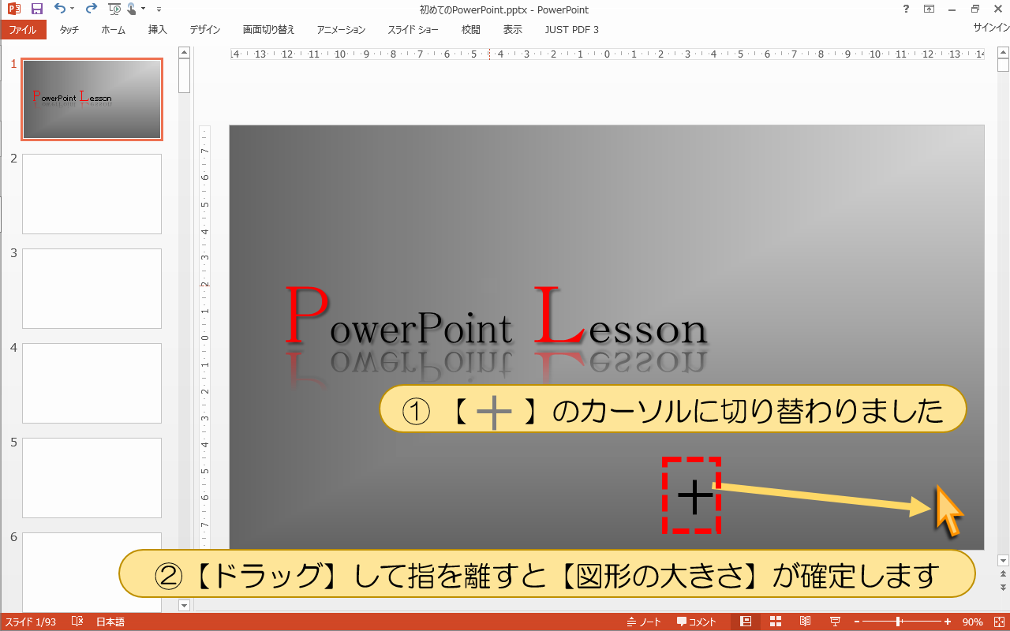Open the undo history dropdown arrow
Viewport: 1010px width, 631px height.
click(x=72, y=9)
